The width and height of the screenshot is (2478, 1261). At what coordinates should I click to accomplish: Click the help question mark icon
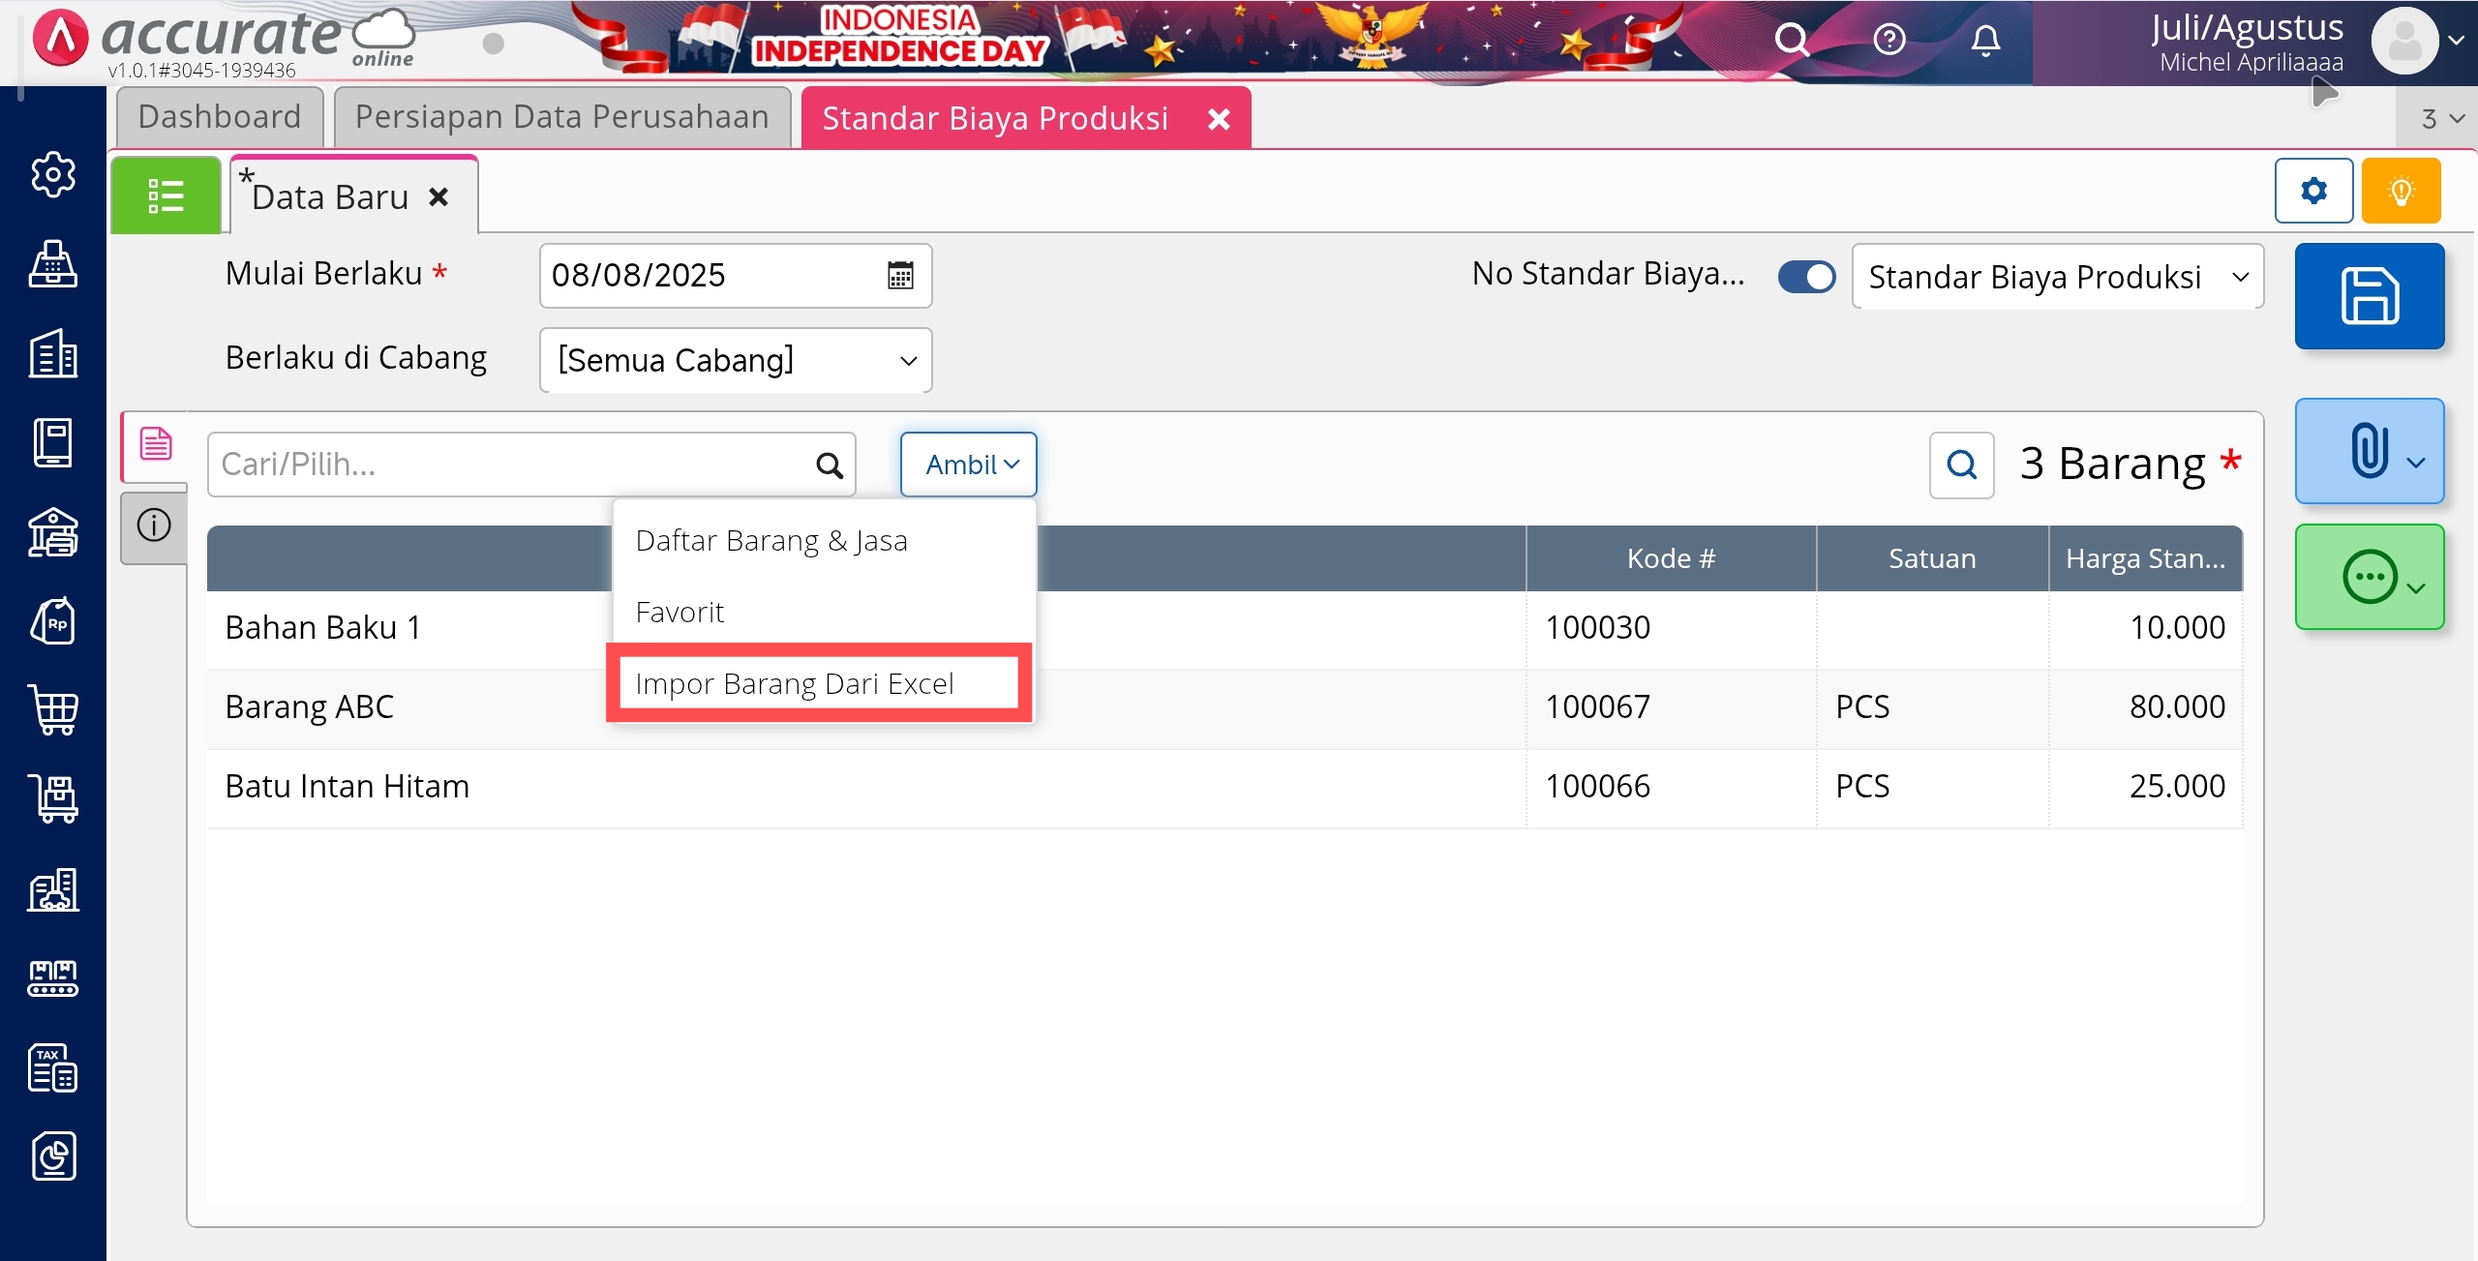pyautogui.click(x=1889, y=41)
